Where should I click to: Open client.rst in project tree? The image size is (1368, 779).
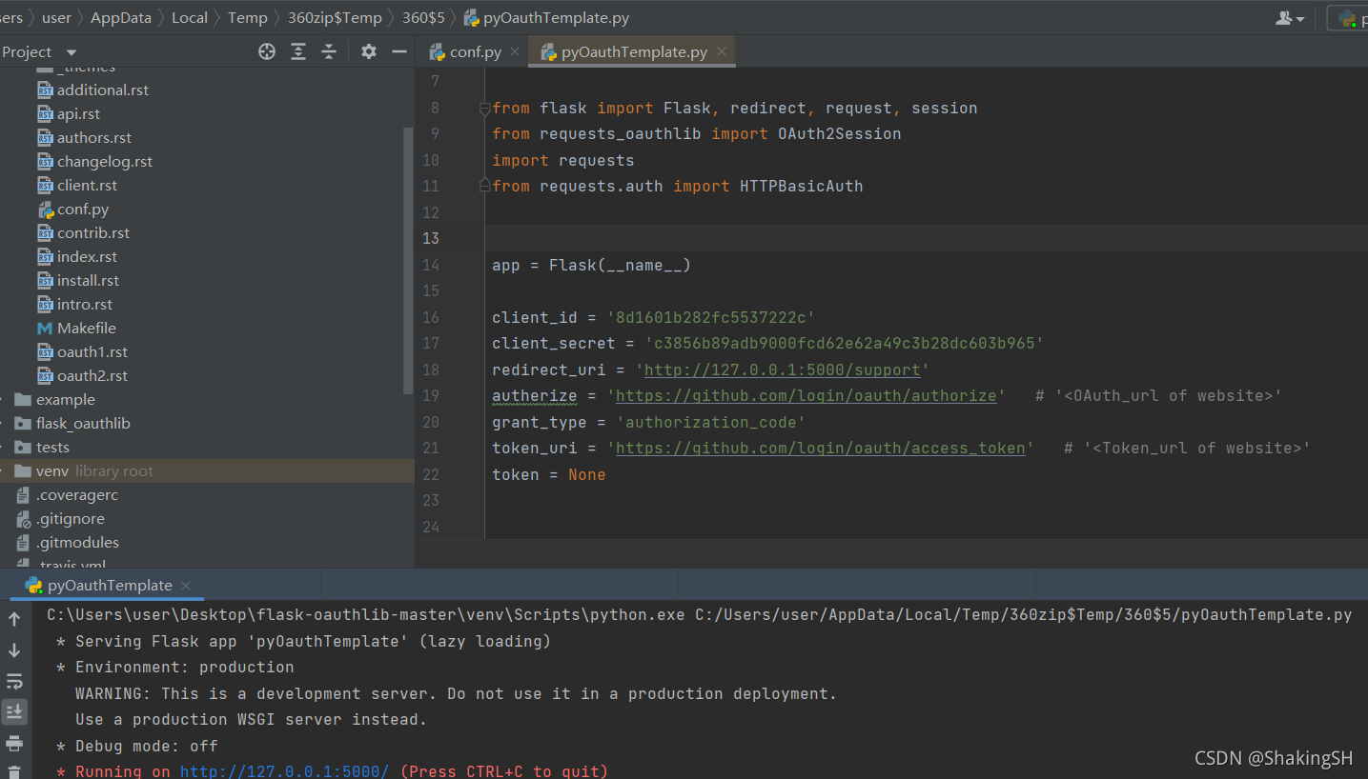pos(87,185)
